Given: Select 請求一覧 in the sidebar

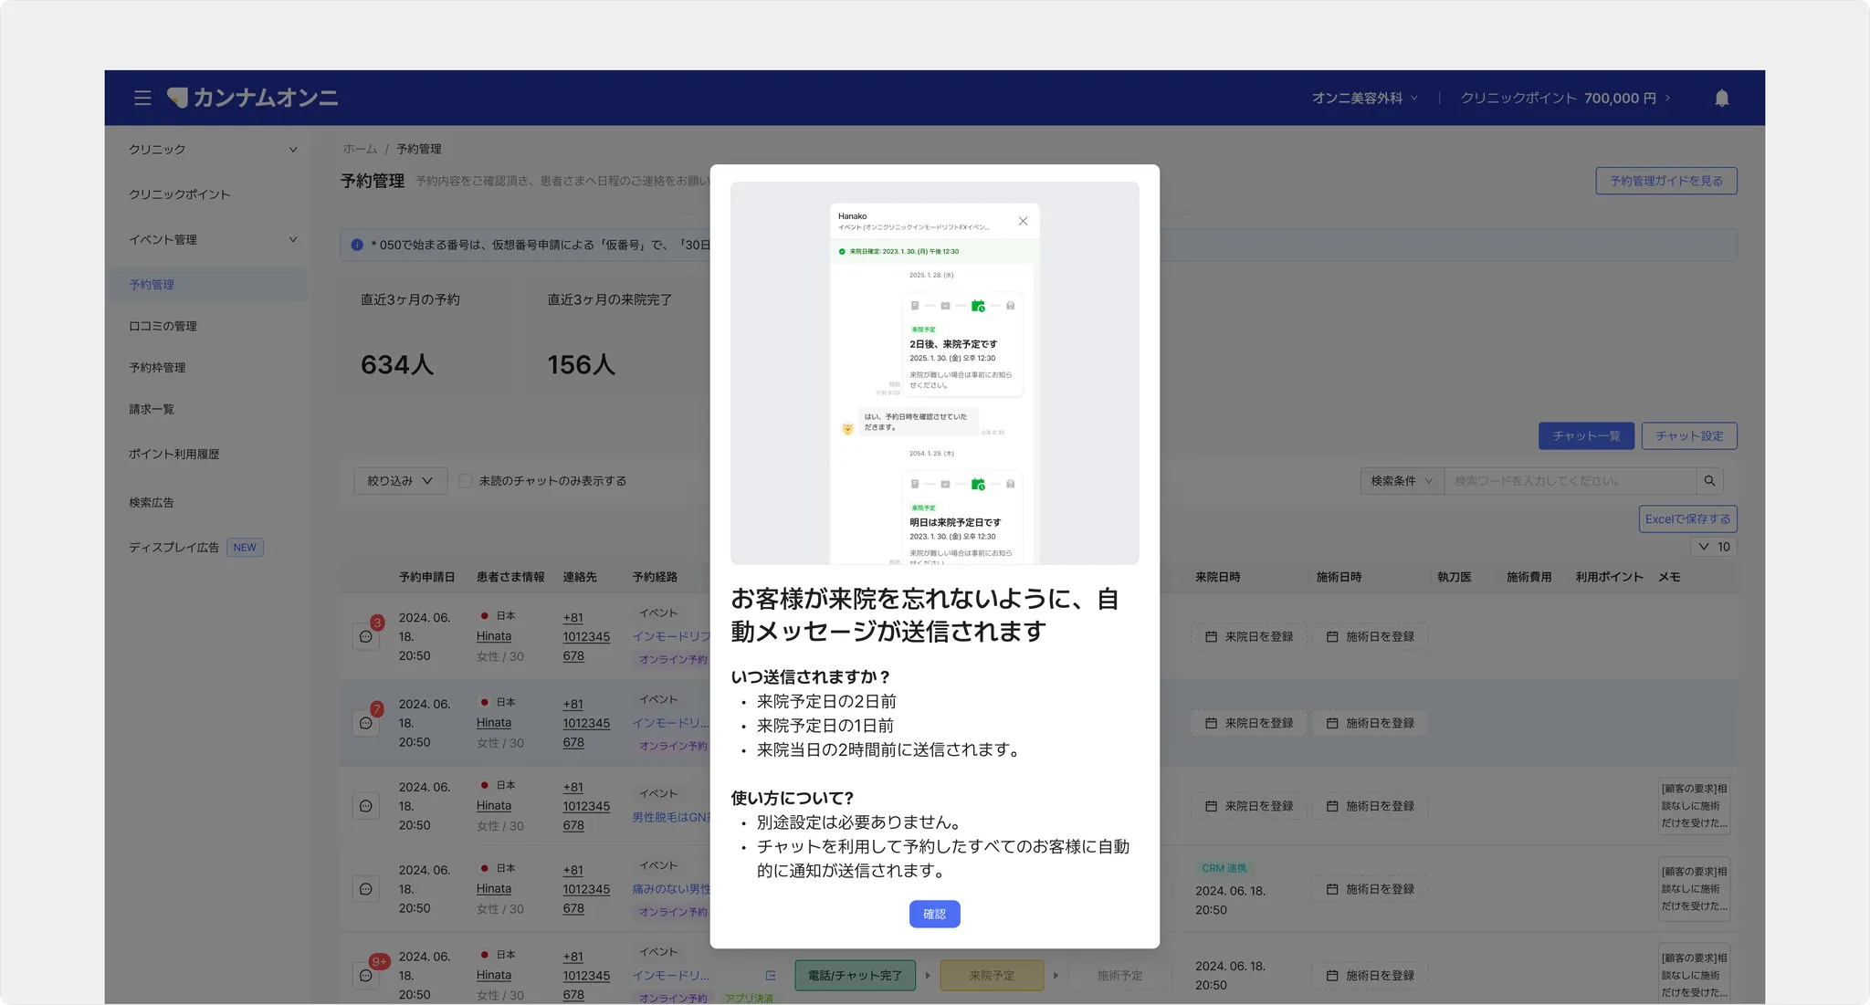Looking at the screenshot, I should [152, 409].
